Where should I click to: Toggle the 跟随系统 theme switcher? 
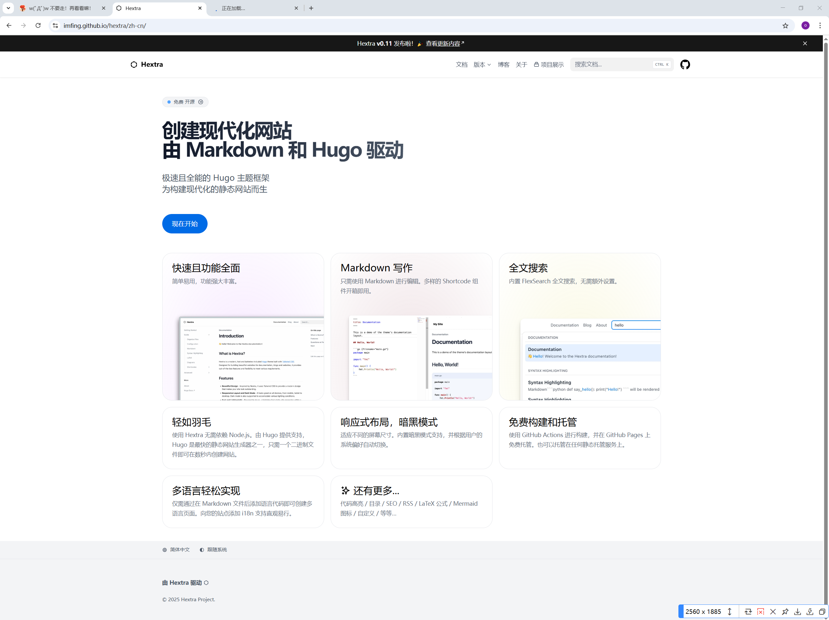[213, 549]
